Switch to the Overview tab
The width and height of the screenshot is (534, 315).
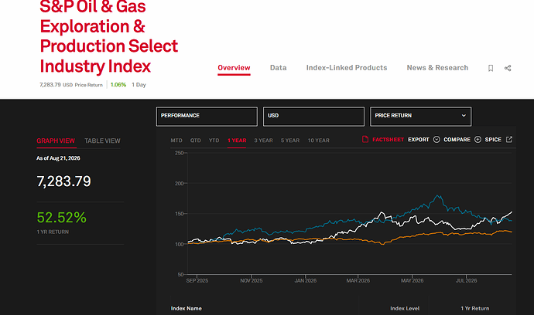pos(234,68)
